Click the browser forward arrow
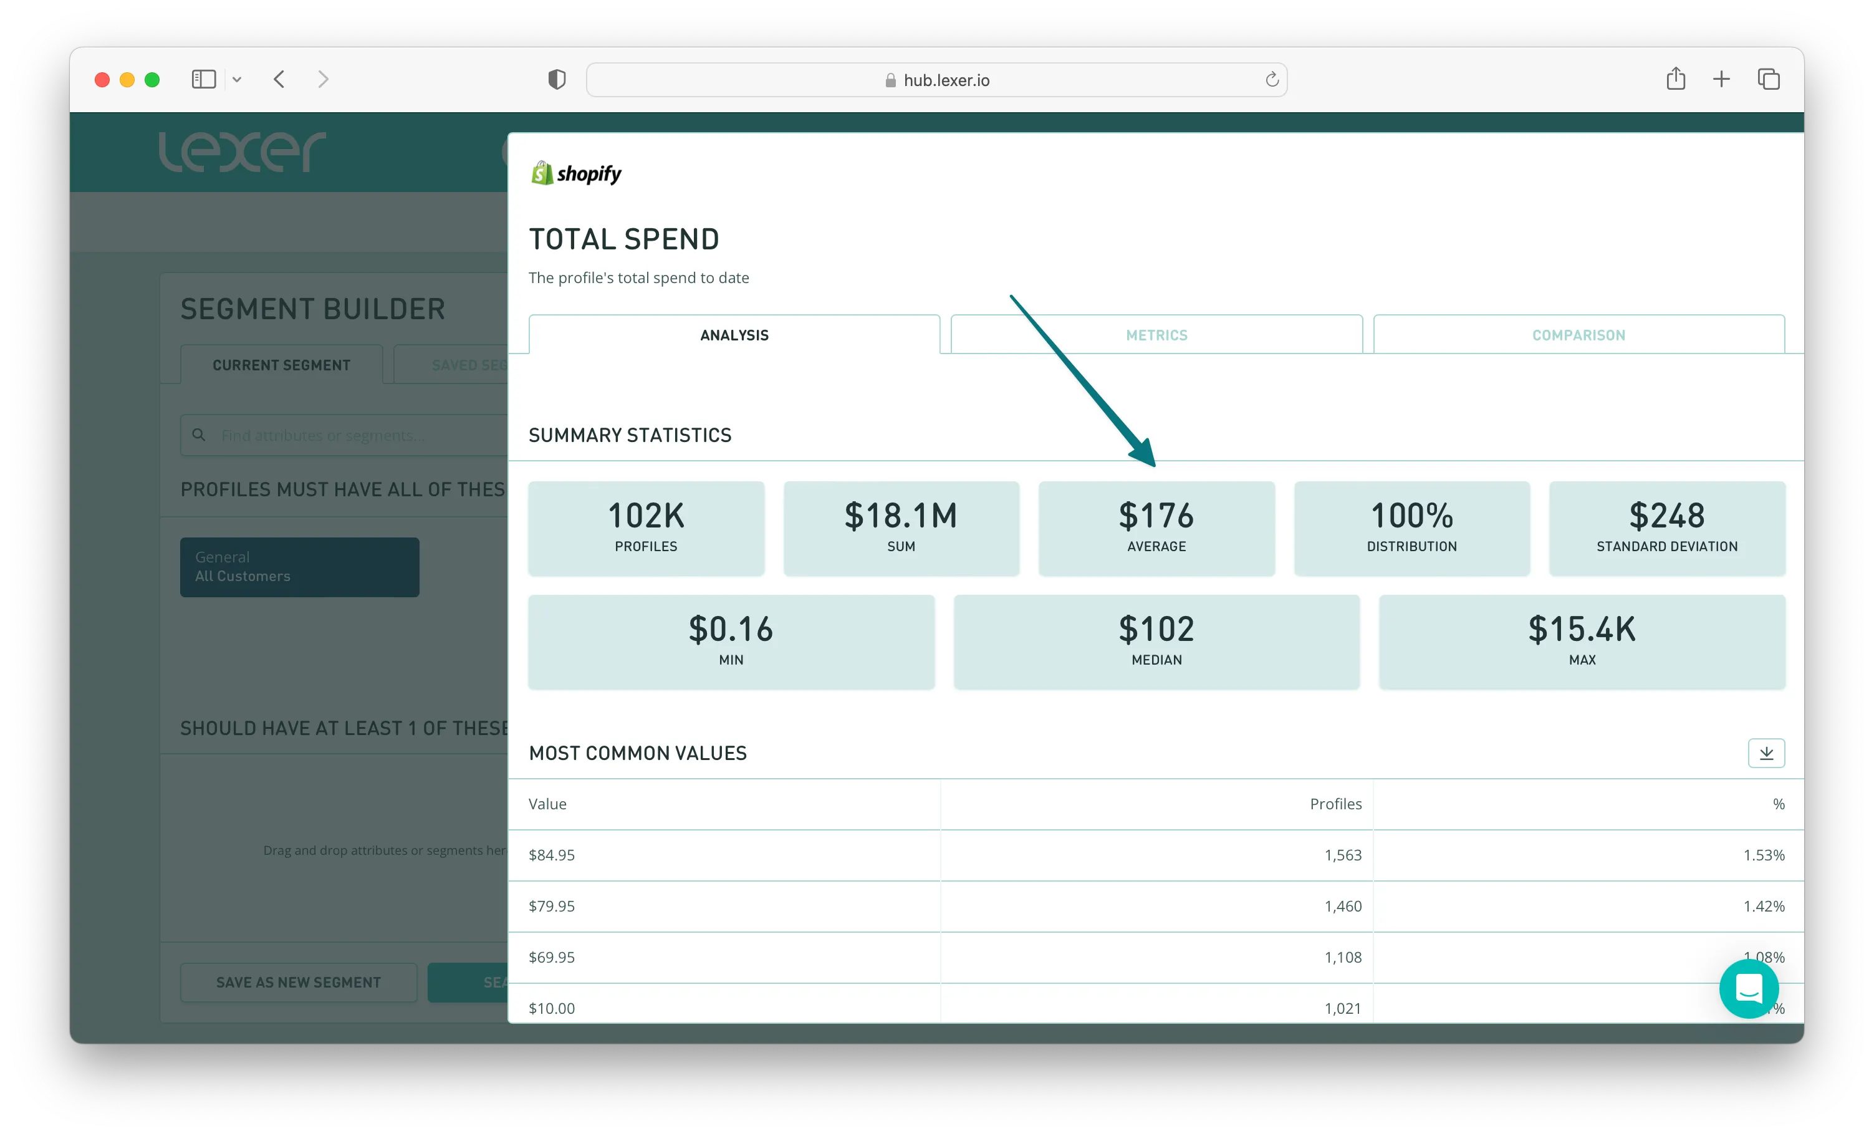Screen dimensions: 1874x1136 point(323,79)
